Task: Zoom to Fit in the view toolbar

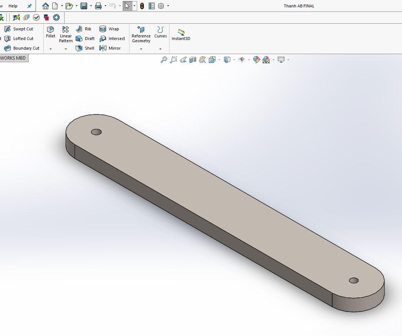Action: (164, 60)
